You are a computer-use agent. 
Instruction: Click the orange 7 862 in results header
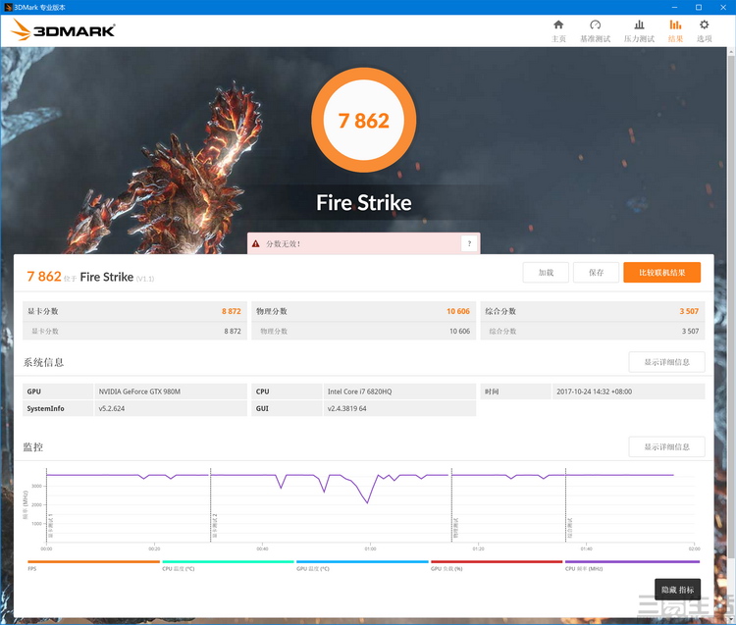coord(44,277)
